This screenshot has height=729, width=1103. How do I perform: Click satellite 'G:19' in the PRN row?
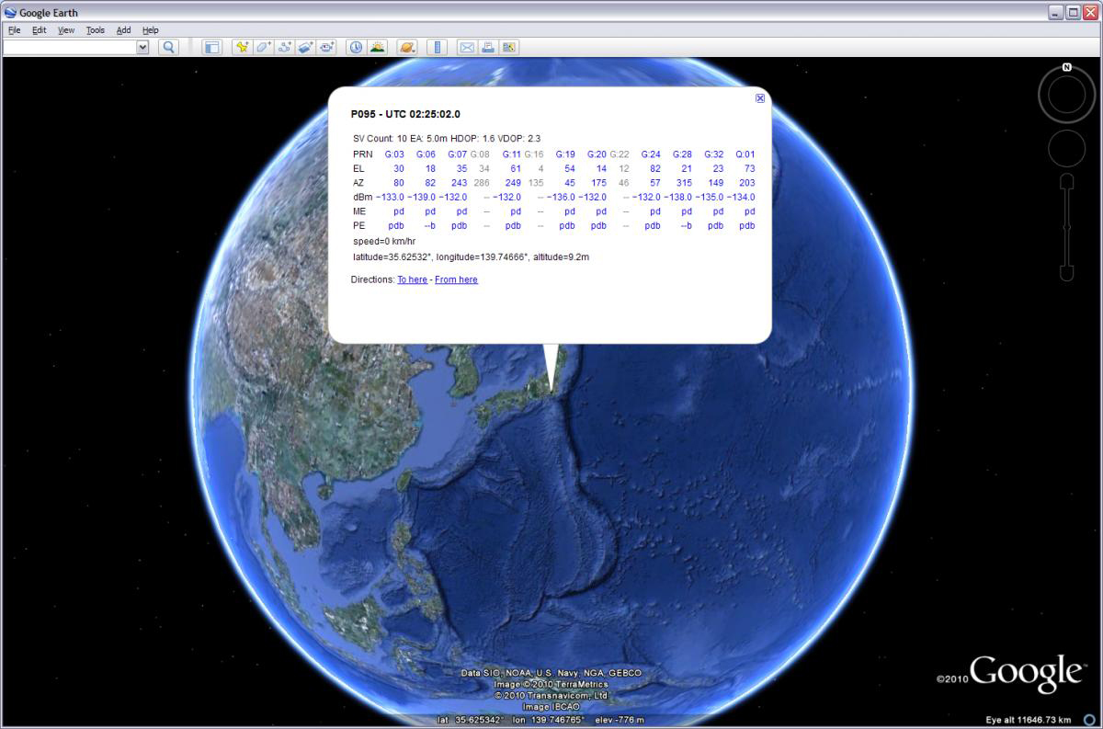[x=565, y=154]
